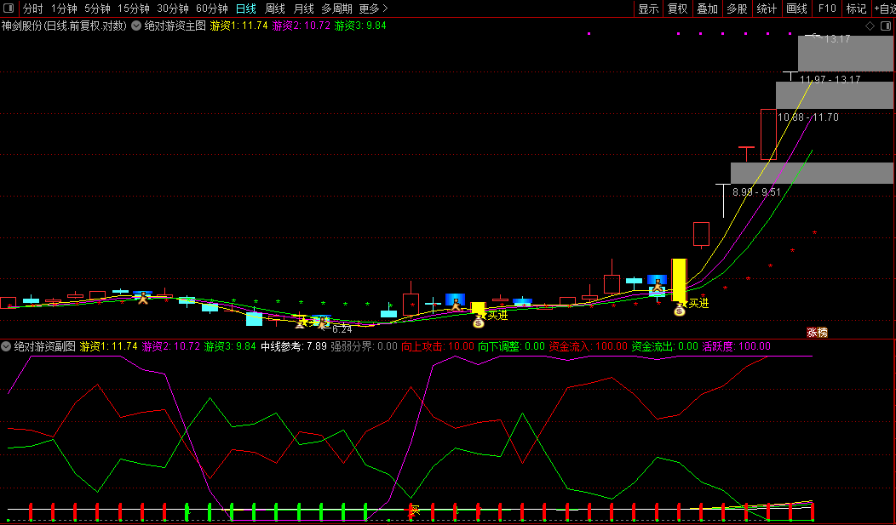This screenshot has width=896, height=525.
Task: Switch to 分时 intraday view
Action: click(33, 9)
